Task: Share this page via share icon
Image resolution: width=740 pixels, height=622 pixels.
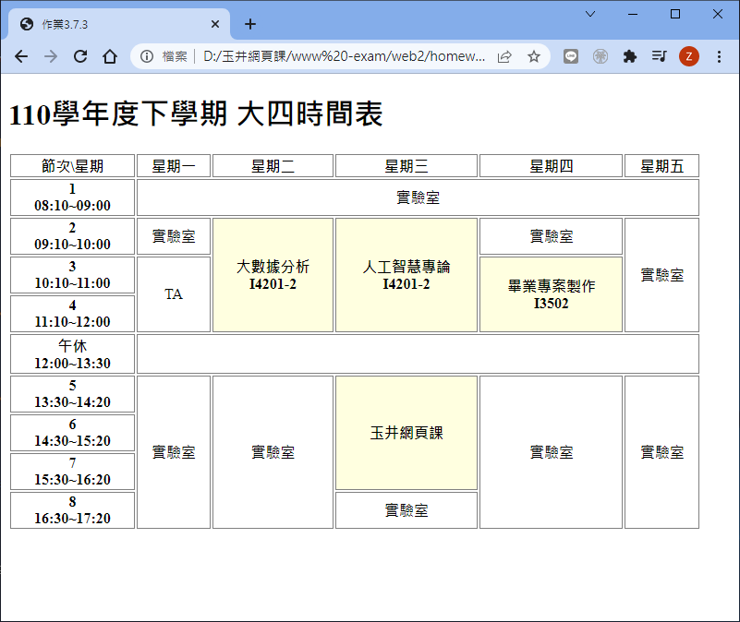Action: tap(504, 56)
